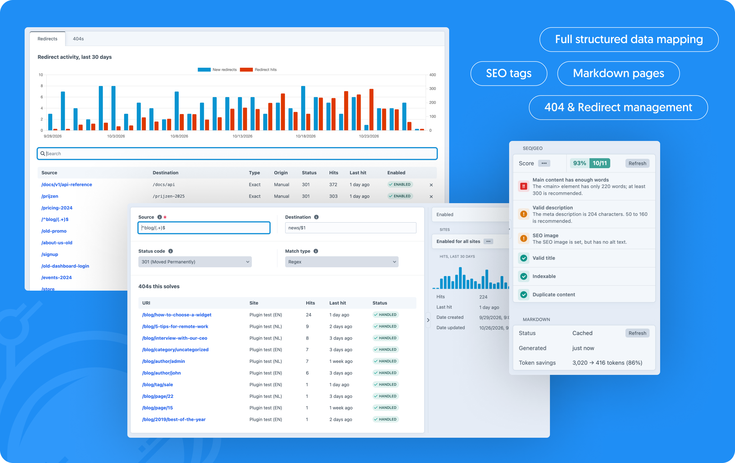The width and height of the screenshot is (735, 463).
Task: Click the Enabled field in sidebar
Action: pos(470,214)
